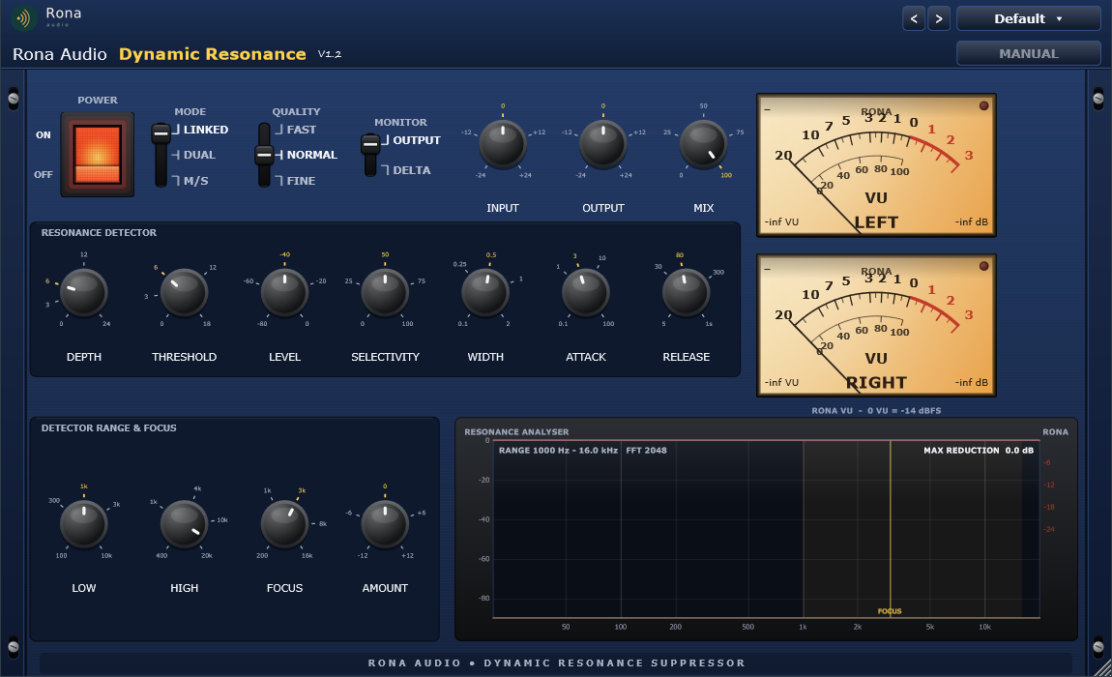Click the DETECTOR RANGE & FOCUS heading
This screenshot has width=1112, height=677.
[108, 427]
